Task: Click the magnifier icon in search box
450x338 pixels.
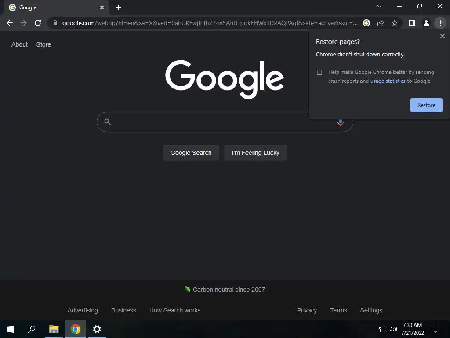Action: pyautogui.click(x=107, y=121)
